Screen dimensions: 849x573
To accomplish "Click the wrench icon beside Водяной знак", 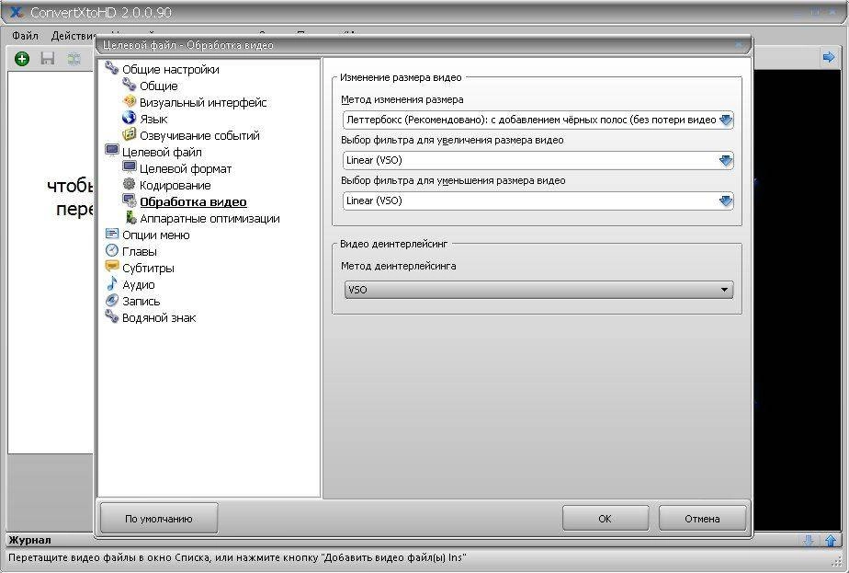I will (111, 316).
